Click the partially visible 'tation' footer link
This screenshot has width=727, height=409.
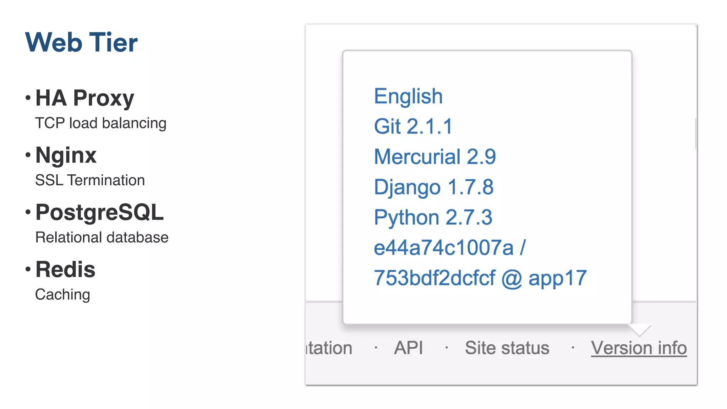pyautogui.click(x=329, y=348)
